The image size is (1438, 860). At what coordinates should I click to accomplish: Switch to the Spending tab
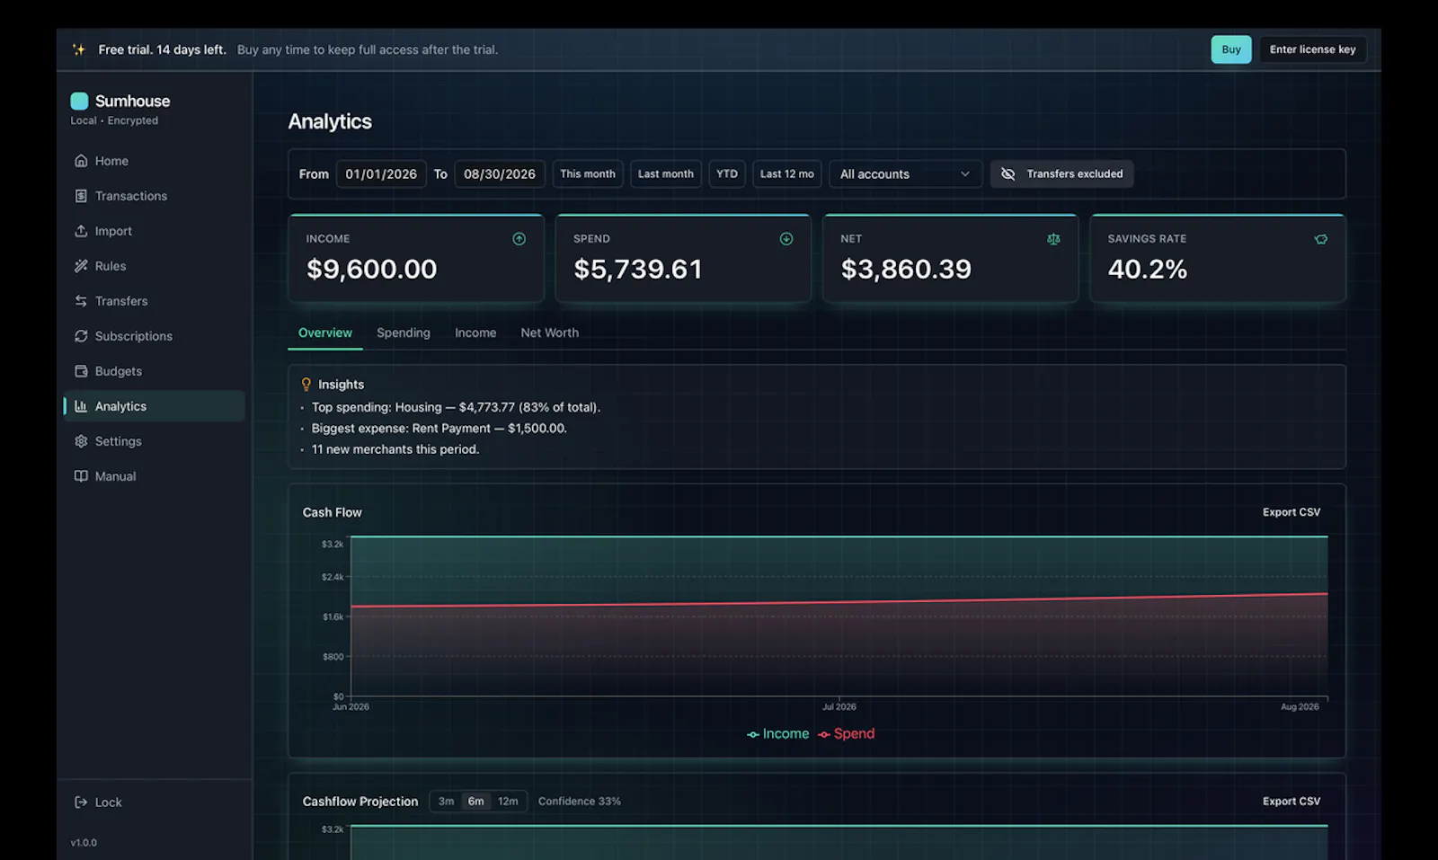coord(404,333)
